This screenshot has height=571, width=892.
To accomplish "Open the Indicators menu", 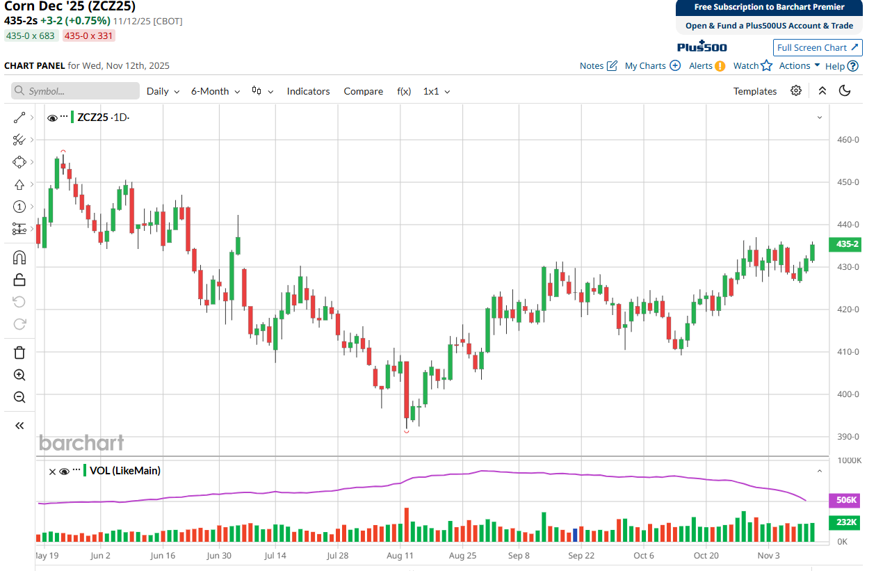I will point(308,91).
